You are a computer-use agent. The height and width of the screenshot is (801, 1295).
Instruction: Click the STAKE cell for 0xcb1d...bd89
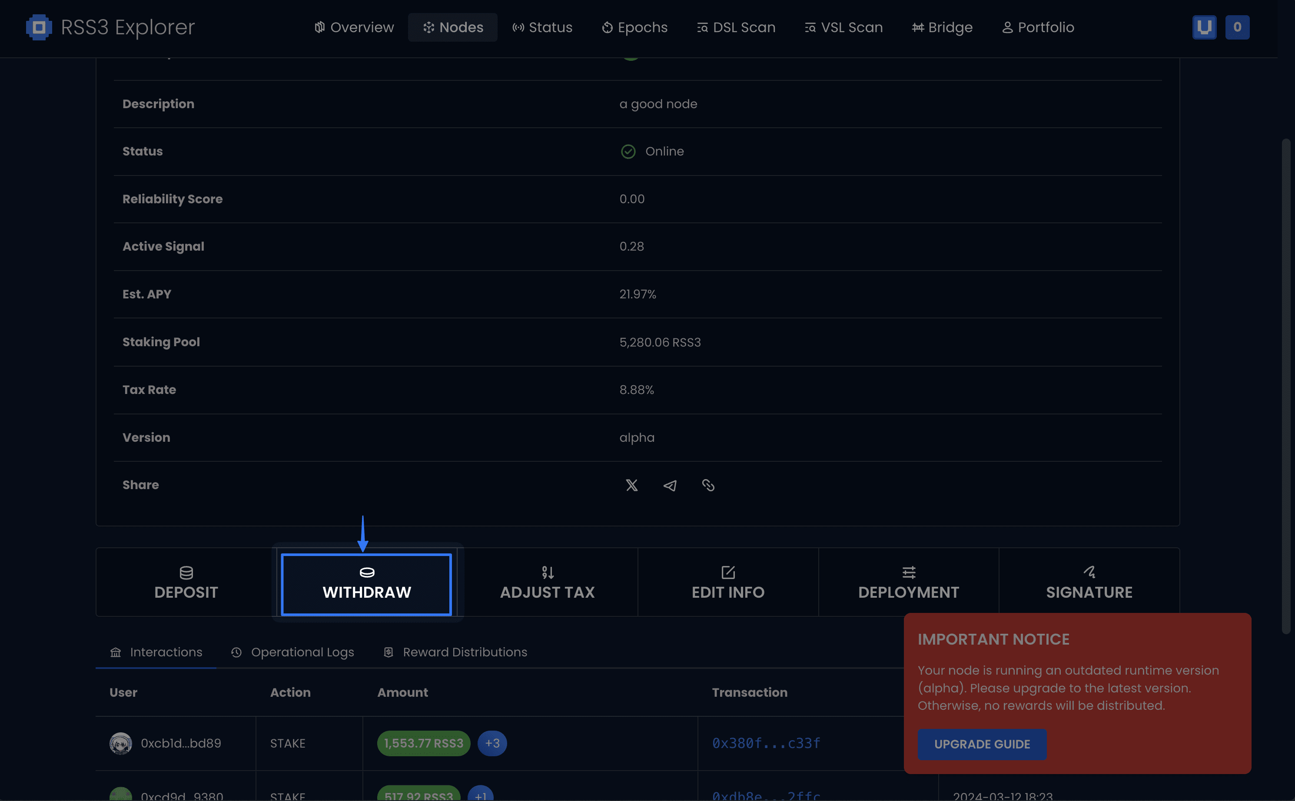coord(287,743)
